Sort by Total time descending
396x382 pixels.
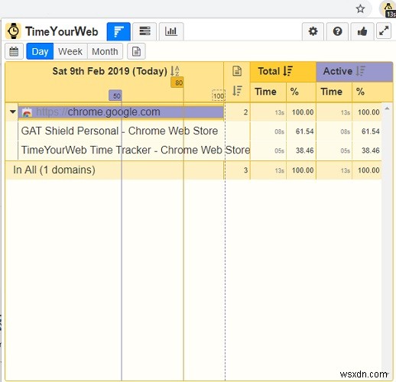point(288,71)
